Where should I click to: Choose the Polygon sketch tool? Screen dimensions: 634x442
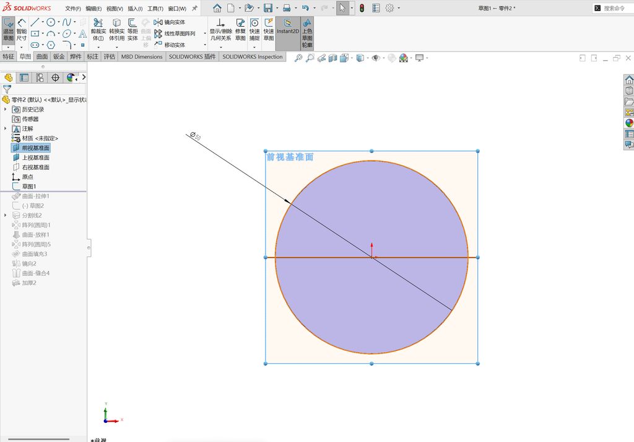coord(51,45)
